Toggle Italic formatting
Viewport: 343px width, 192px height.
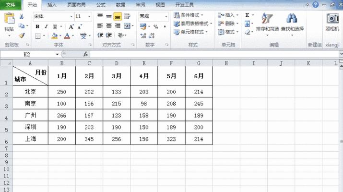[46, 26]
